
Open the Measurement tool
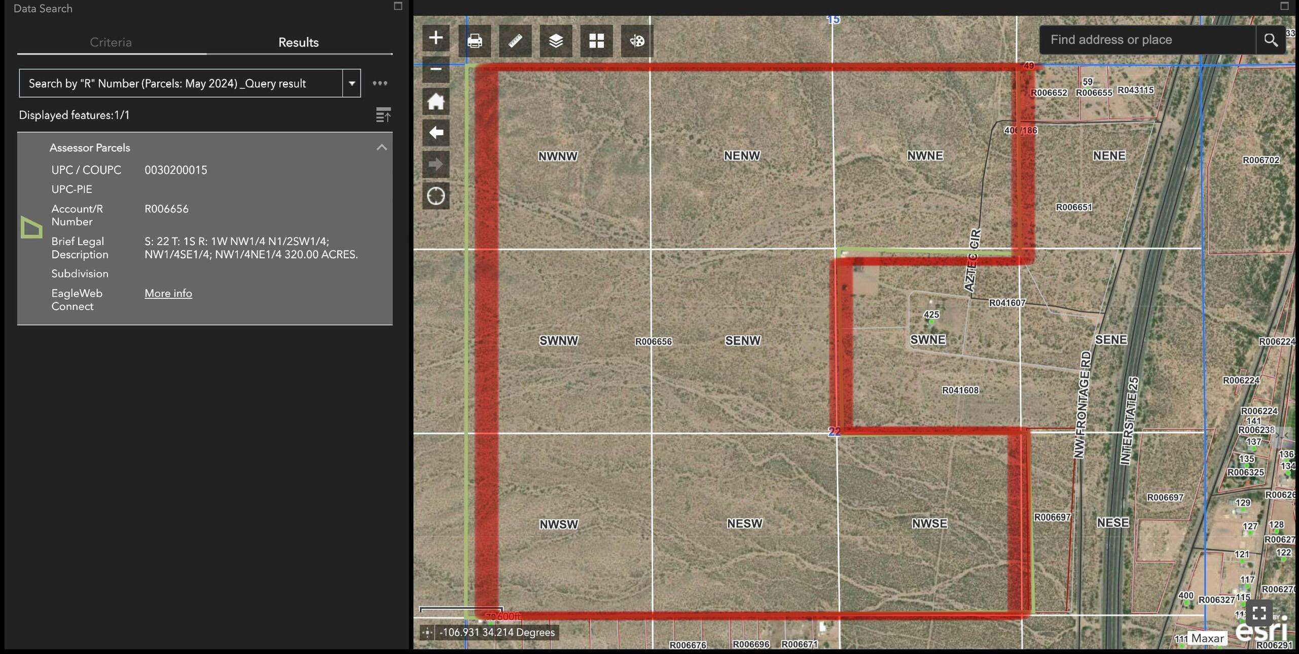(x=515, y=41)
